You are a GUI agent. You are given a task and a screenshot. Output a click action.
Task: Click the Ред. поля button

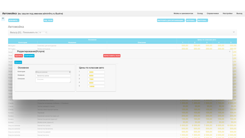pos(48,20)
